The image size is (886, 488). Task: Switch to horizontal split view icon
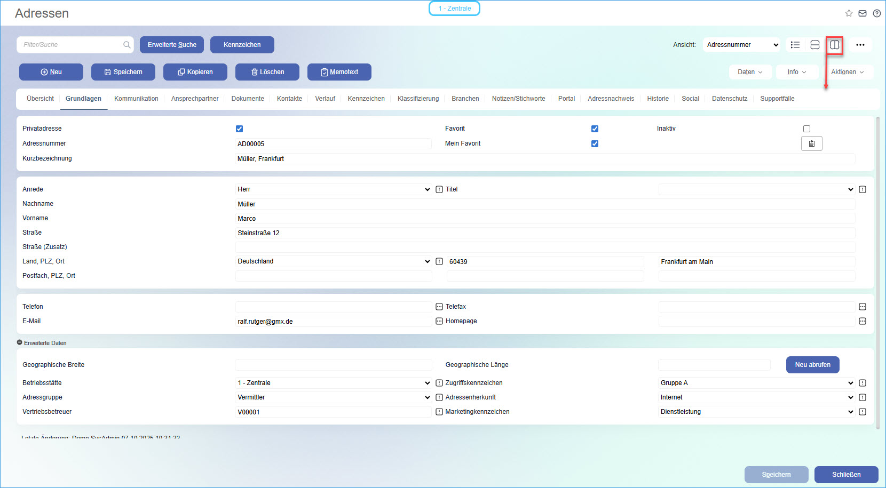point(815,45)
